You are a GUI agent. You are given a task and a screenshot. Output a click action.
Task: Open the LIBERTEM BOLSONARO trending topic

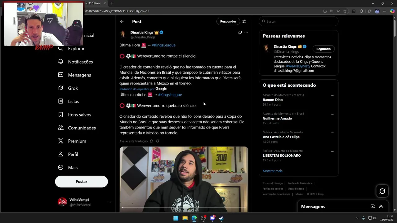(282, 155)
